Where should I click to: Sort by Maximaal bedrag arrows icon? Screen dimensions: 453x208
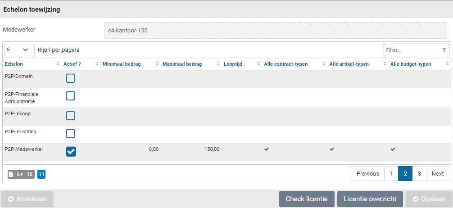218,64
